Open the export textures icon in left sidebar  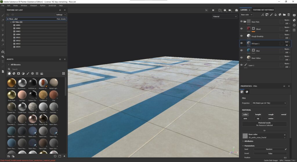[3, 52]
